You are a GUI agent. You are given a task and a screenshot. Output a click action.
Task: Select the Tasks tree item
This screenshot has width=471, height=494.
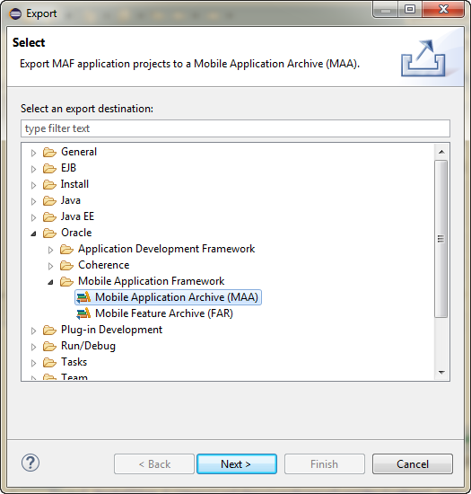(x=74, y=362)
